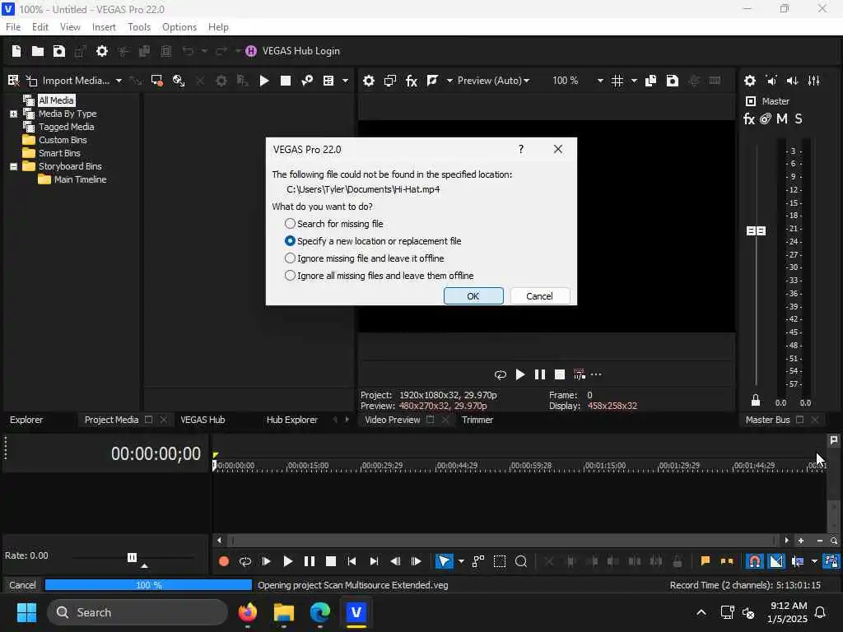Screen dimensions: 843x632
Task: Play from Video Preview transport
Action: 520,374
